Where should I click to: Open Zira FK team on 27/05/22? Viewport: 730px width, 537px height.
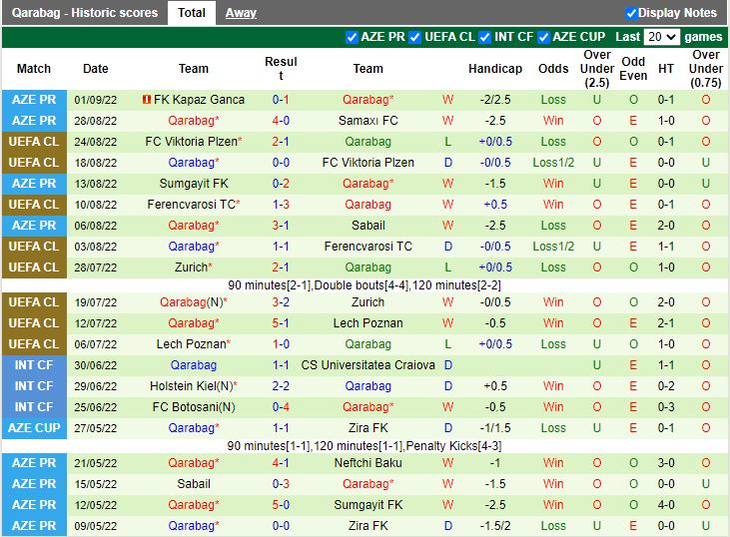(367, 427)
